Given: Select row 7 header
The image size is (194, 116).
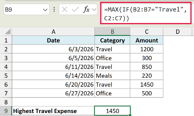Looking at the screenshot, I should tap(6, 93).
